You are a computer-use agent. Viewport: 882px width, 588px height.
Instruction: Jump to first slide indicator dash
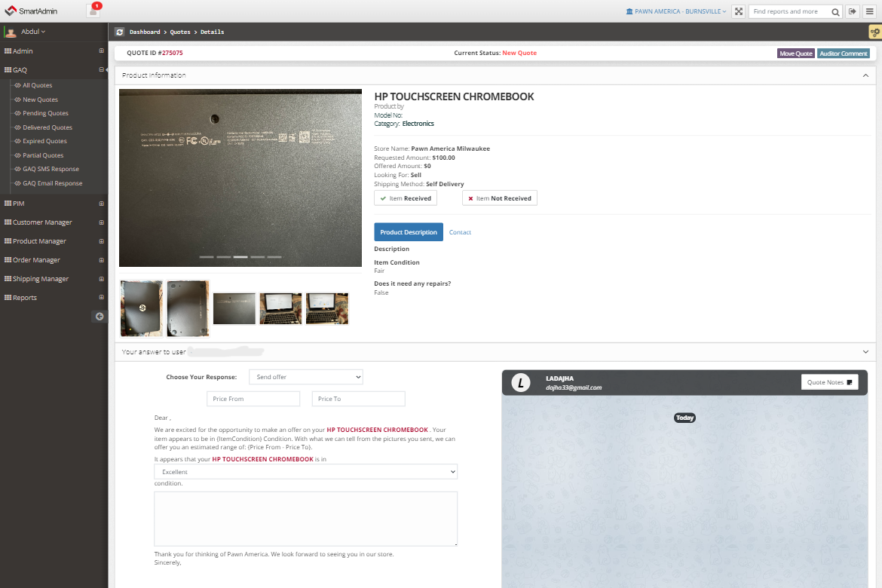tap(207, 257)
